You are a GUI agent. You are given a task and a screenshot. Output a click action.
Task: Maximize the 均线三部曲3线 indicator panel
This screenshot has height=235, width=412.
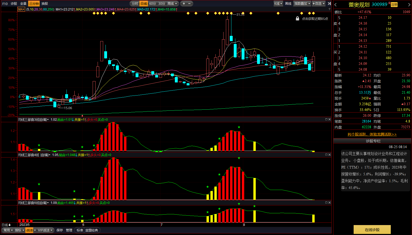pos(326,119)
